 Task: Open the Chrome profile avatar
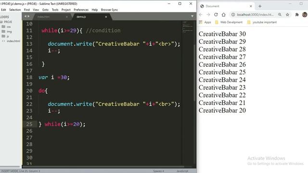[x=305, y=14]
